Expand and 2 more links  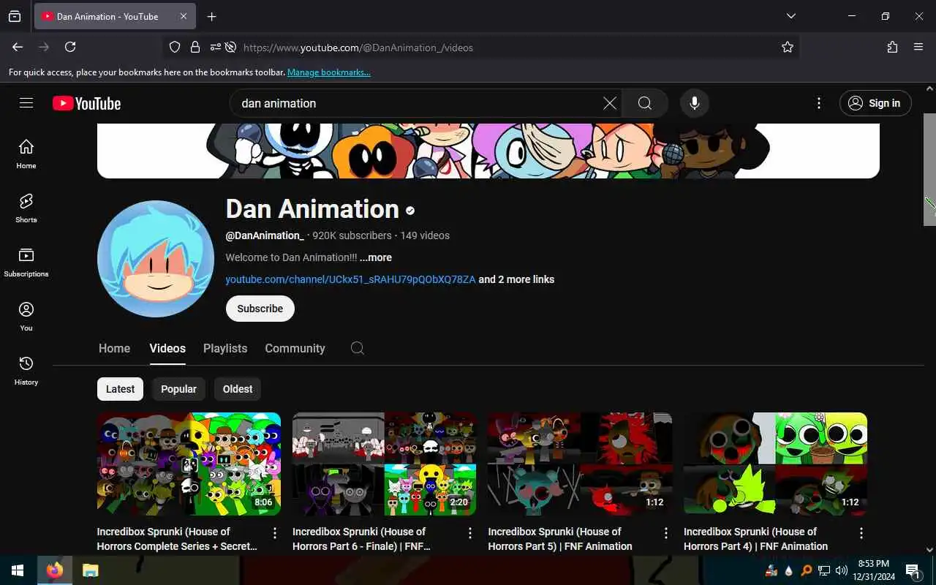[516, 279]
